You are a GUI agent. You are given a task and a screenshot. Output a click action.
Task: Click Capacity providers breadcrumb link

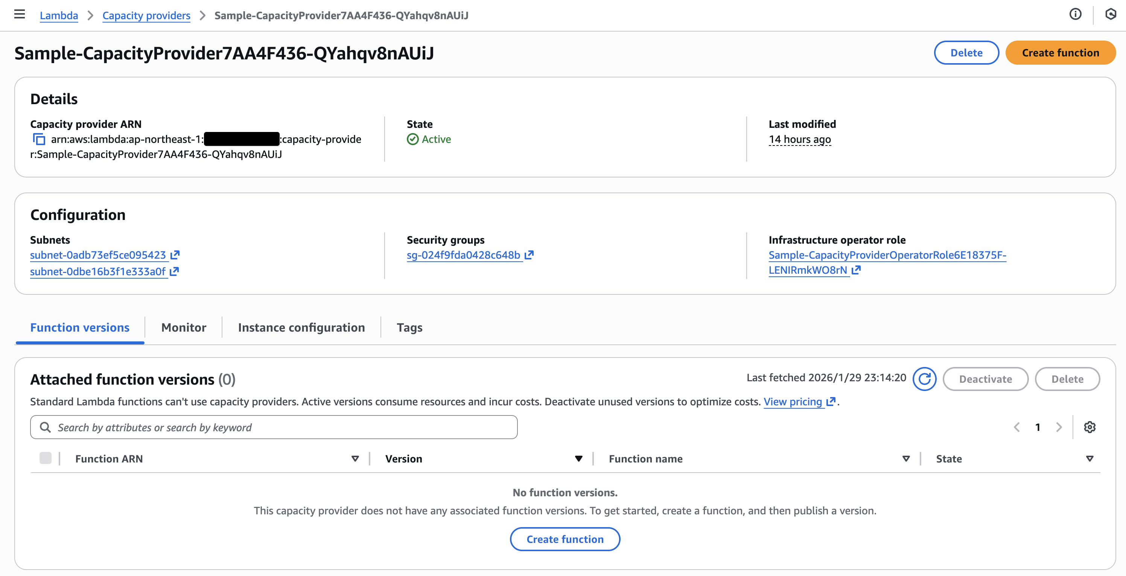coord(146,15)
